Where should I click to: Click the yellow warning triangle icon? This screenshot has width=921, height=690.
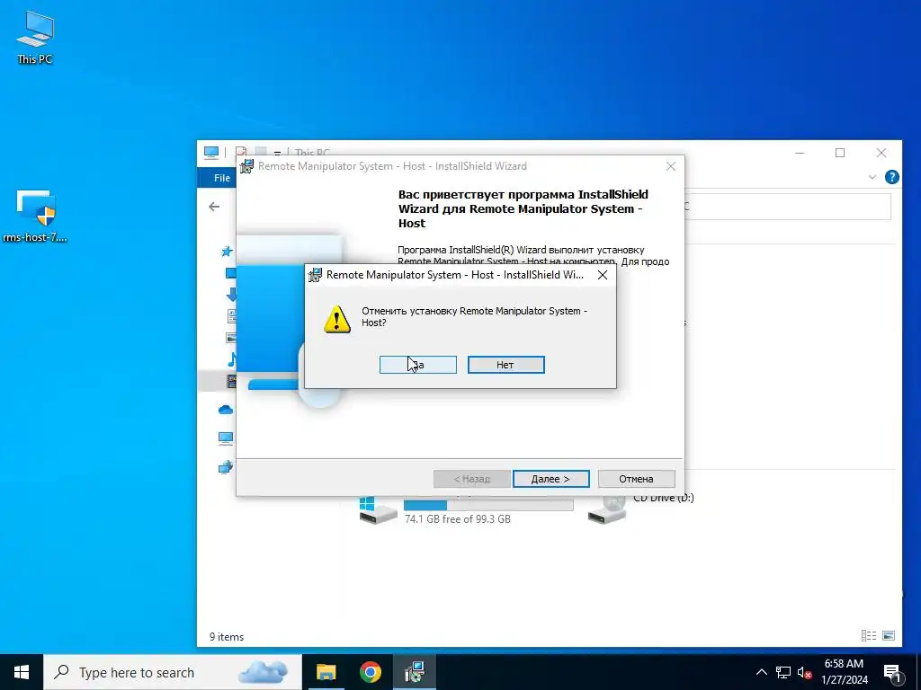click(x=337, y=319)
